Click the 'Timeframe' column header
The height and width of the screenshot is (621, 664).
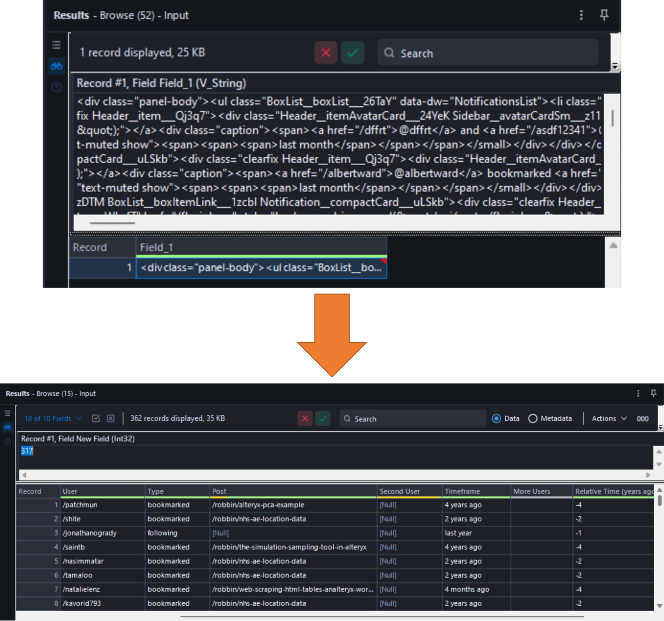462,491
